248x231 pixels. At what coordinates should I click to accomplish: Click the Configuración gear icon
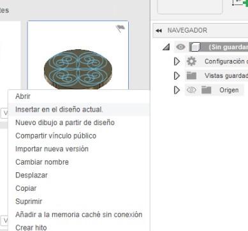[x=191, y=61]
